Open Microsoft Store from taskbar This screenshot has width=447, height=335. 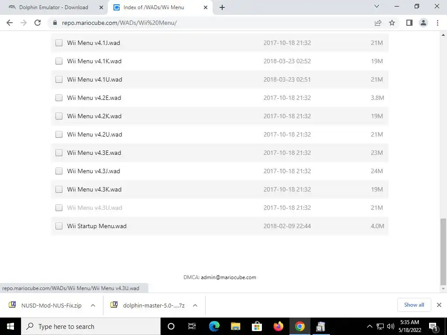click(x=257, y=326)
